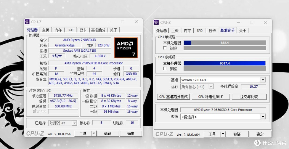Screen dimensions: 289x149
Task: Click the 插槽 field Socket AM5 (LGA1718)
Action: pyautogui.click(x=80, y=51)
